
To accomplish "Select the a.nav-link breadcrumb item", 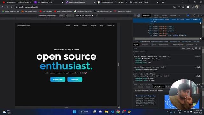I will pyautogui.click(x=196, y=42).
